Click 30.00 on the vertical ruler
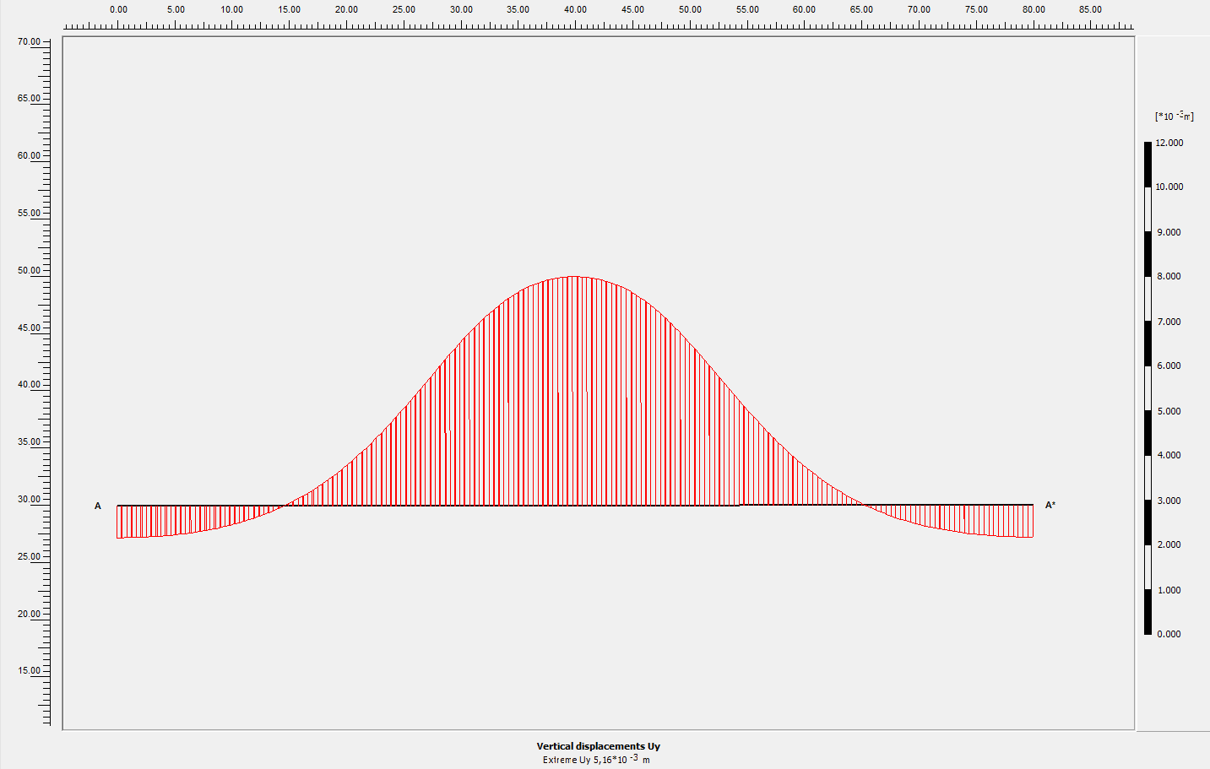Image resolution: width=1210 pixels, height=769 pixels. coord(29,499)
